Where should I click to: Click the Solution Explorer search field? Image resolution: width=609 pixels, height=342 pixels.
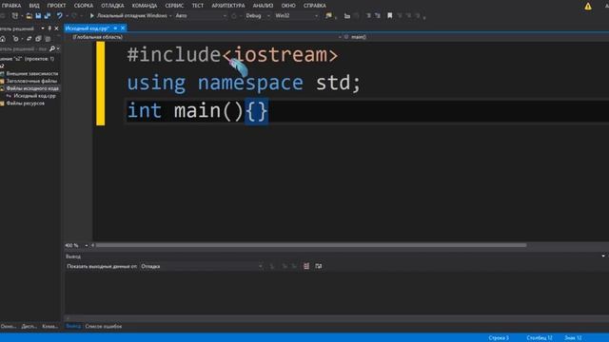[x=23, y=49]
